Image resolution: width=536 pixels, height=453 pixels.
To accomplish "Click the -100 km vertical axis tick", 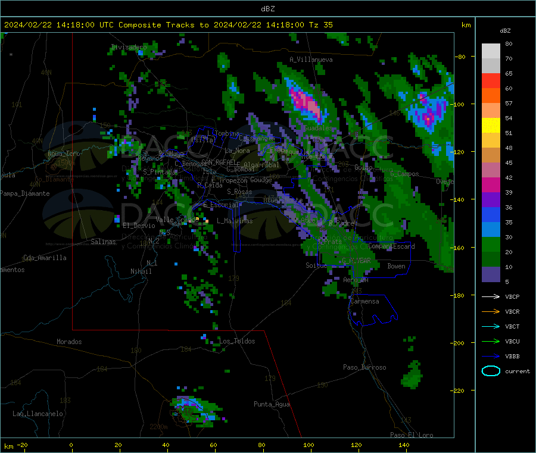I will click(459, 104).
